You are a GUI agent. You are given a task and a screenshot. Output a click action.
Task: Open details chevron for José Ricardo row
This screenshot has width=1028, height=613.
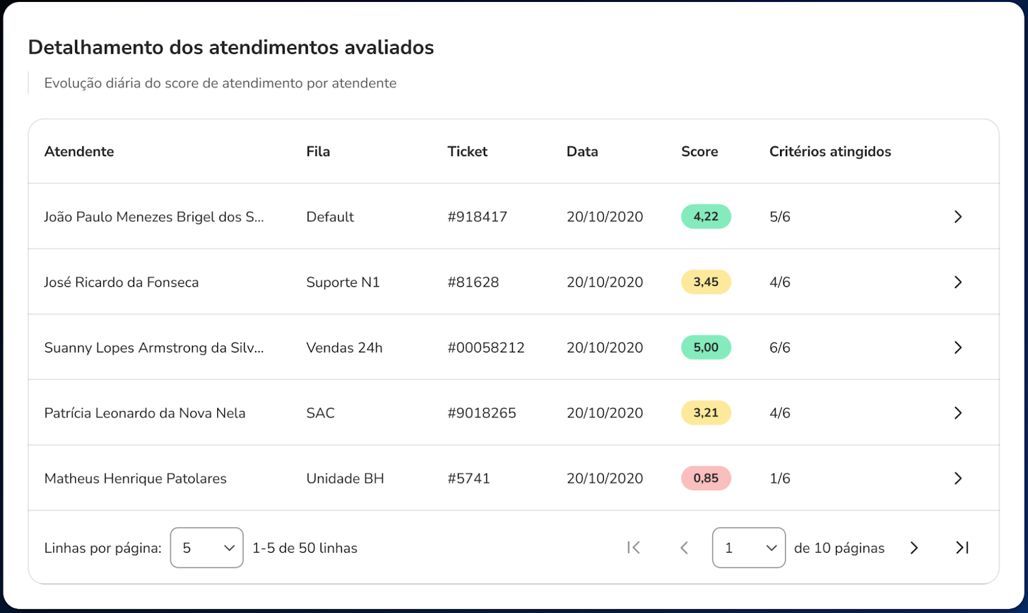pyautogui.click(x=957, y=282)
